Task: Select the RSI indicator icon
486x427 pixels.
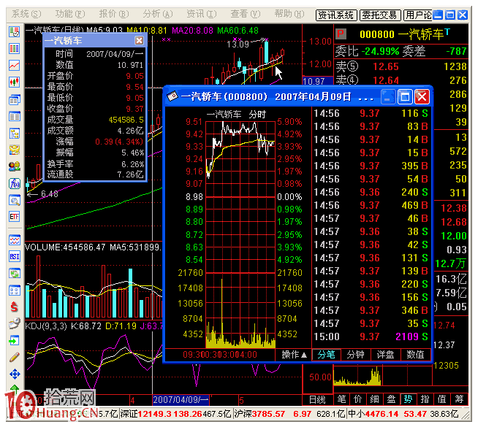Action: coord(15,257)
